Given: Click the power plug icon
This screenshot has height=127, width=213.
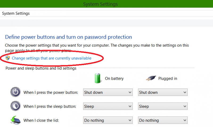Looking at the screenshot, I should click(151, 78).
